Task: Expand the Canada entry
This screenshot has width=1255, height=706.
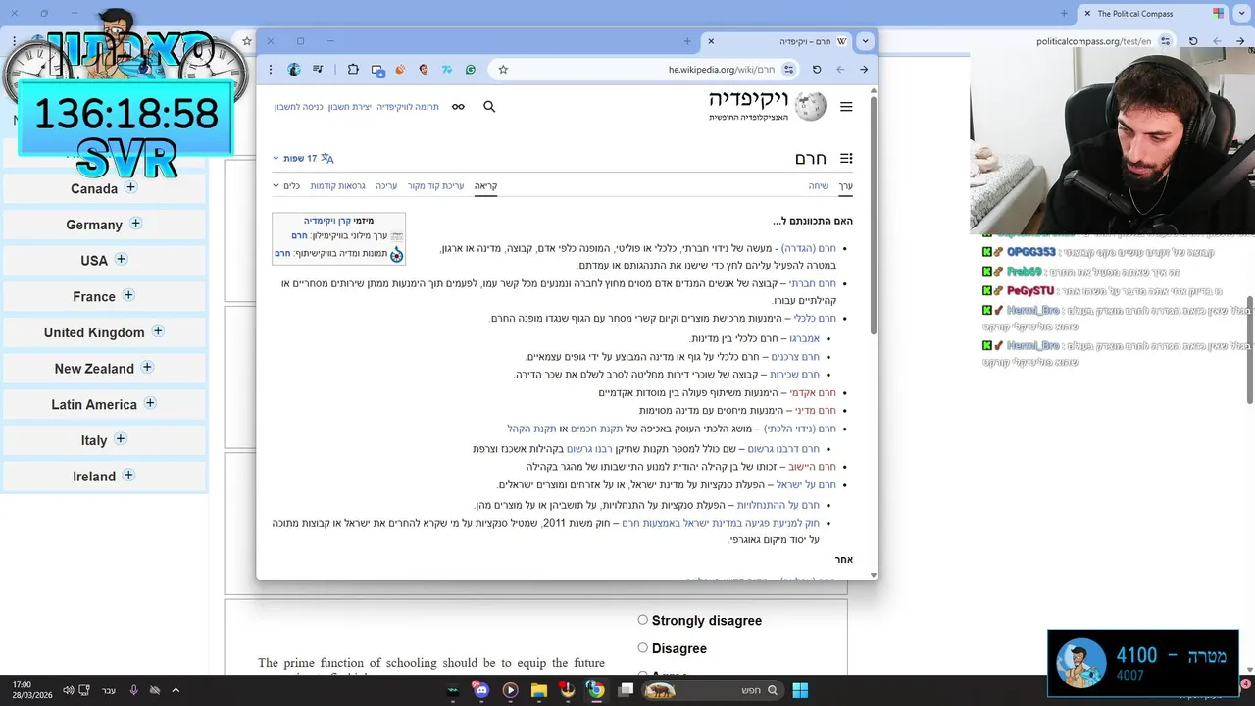Action: click(x=130, y=187)
